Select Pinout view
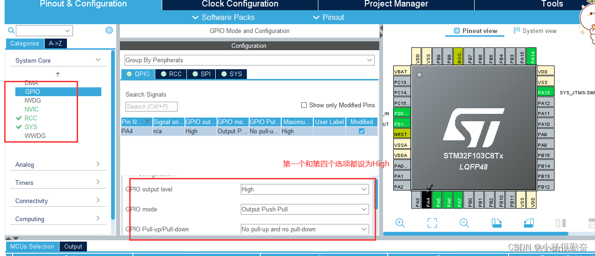The width and height of the screenshot is (595, 256). (x=476, y=31)
